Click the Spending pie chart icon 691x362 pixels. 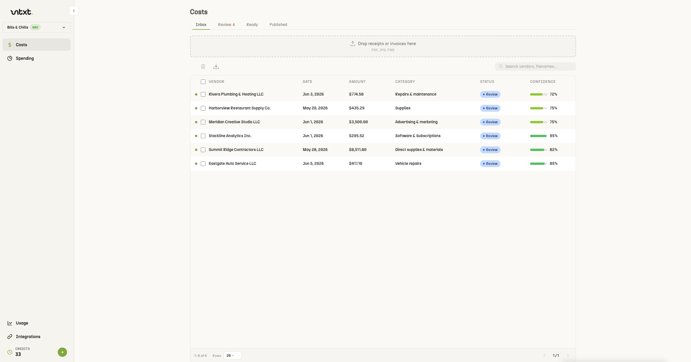tap(10, 58)
